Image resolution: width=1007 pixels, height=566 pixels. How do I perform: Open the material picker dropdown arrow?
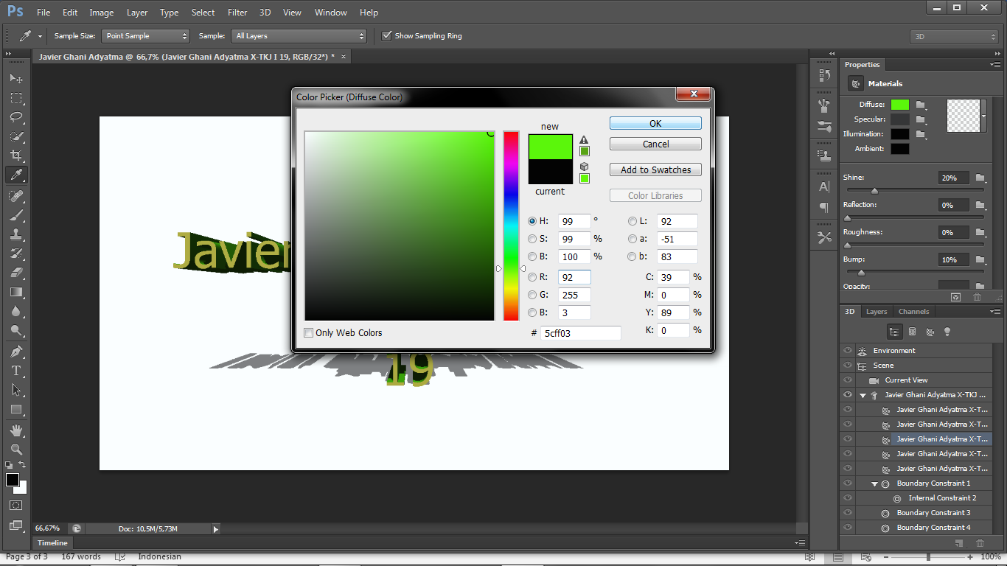click(x=983, y=116)
